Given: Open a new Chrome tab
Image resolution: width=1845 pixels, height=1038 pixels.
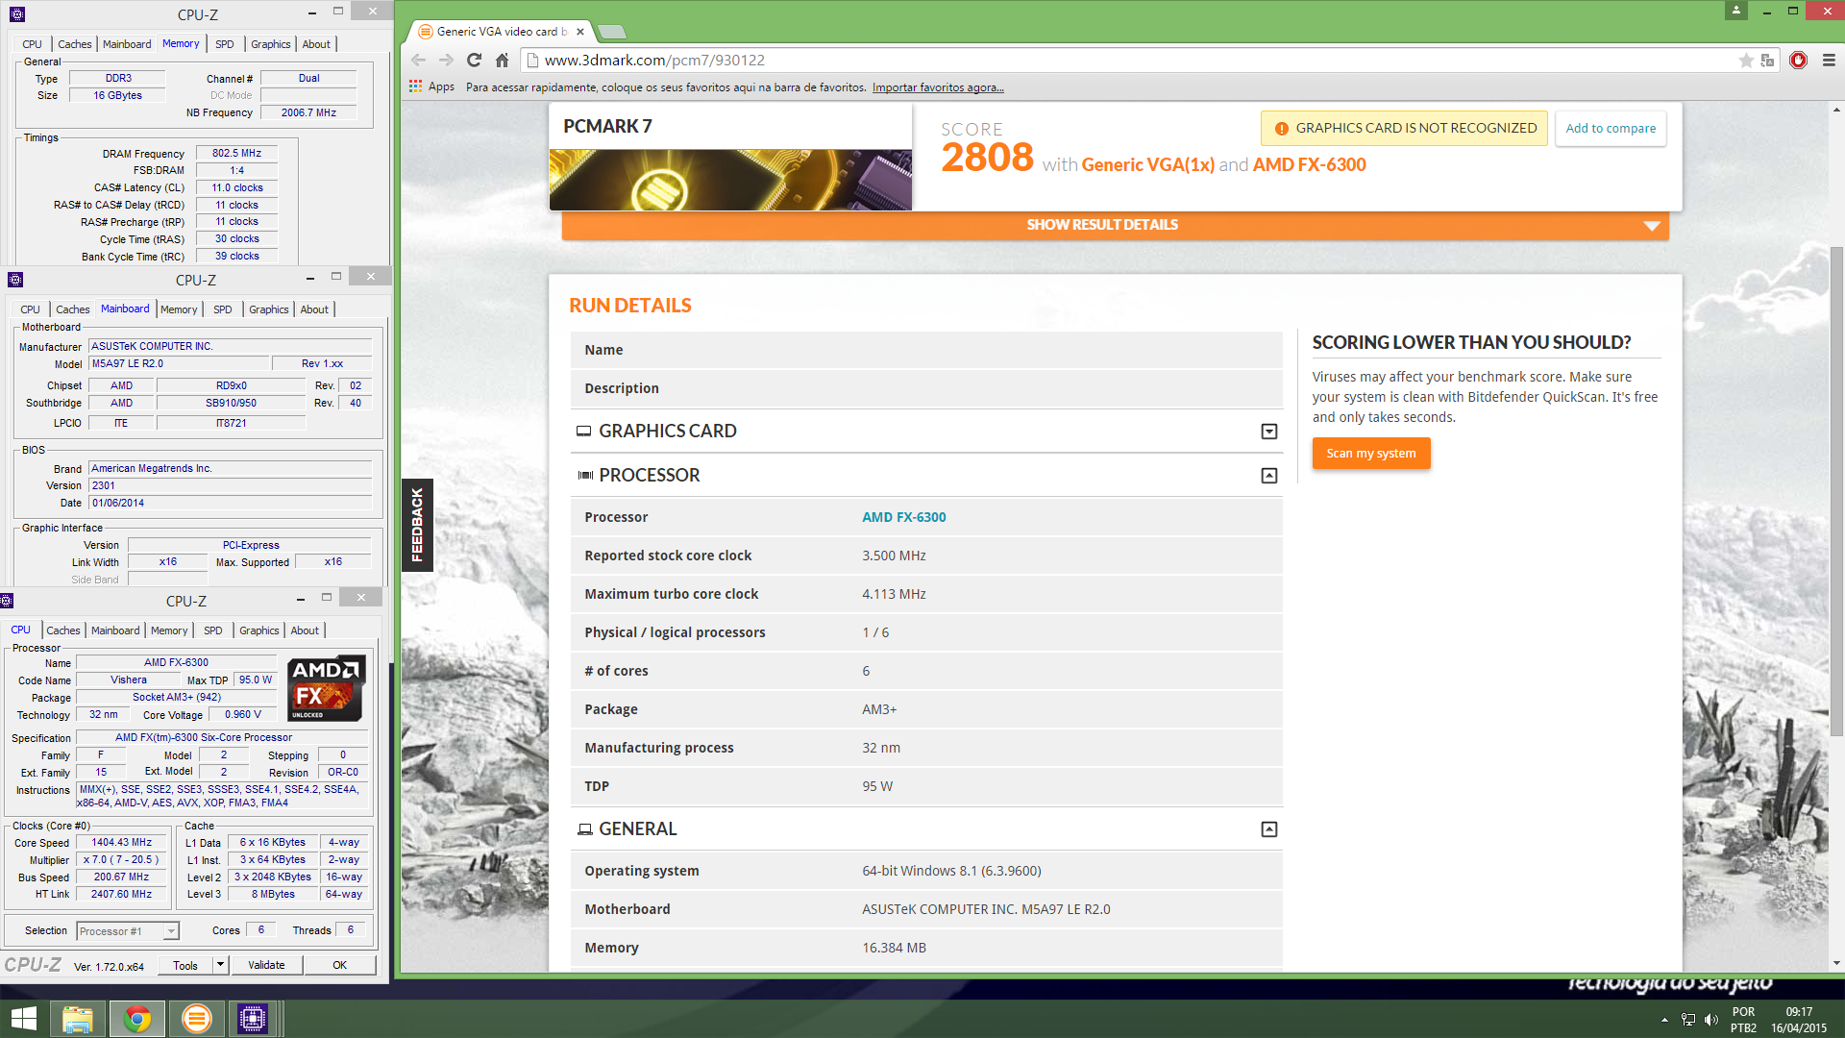Looking at the screenshot, I should [x=611, y=32].
